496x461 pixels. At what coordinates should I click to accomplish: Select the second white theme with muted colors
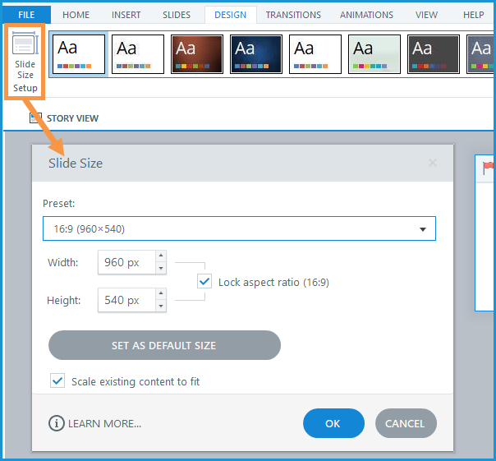tap(138, 54)
